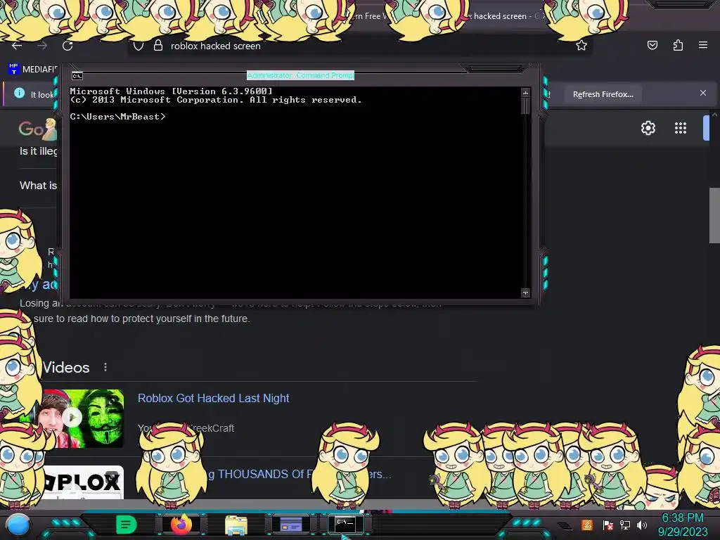Open the tracking protection shield icon
The image size is (720, 540).
[139, 46]
